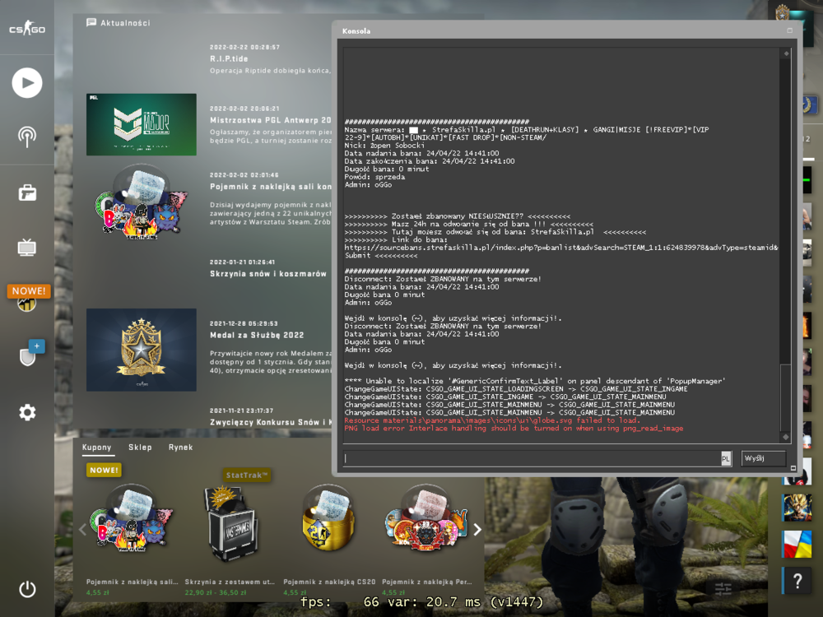This screenshot has height=617, width=823.
Task: Quit the game with the power icon
Action: tap(27, 589)
